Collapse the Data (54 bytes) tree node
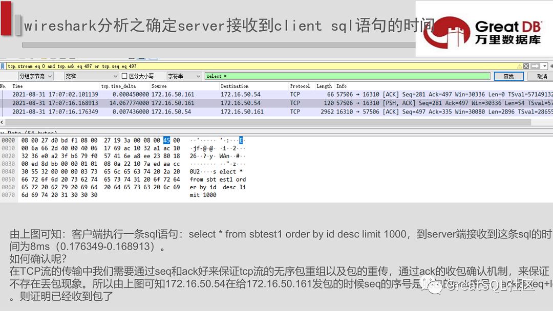 (3, 133)
